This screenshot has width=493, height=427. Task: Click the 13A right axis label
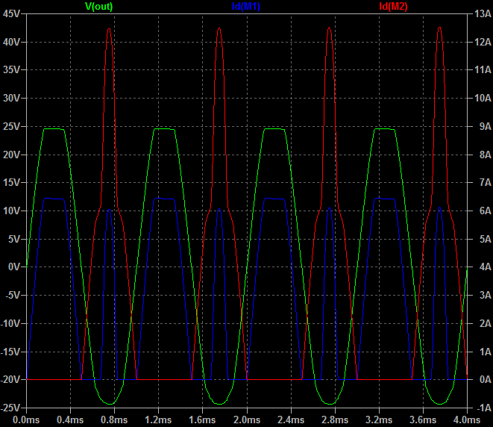coord(483,14)
